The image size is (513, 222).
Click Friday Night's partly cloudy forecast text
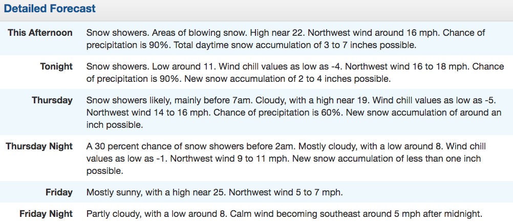pyautogui.click(x=285, y=214)
